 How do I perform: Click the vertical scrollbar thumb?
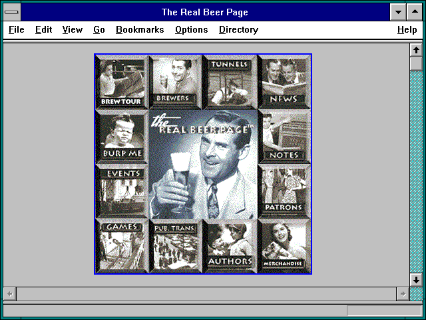tap(416, 64)
